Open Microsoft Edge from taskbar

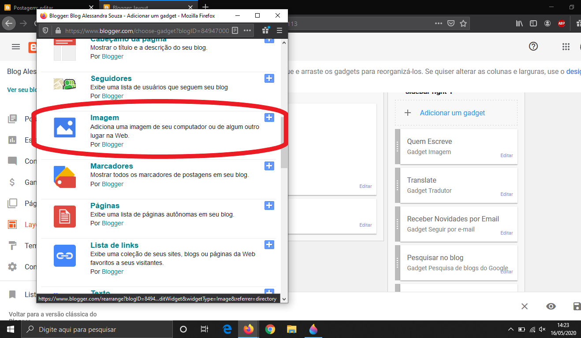[x=227, y=329]
